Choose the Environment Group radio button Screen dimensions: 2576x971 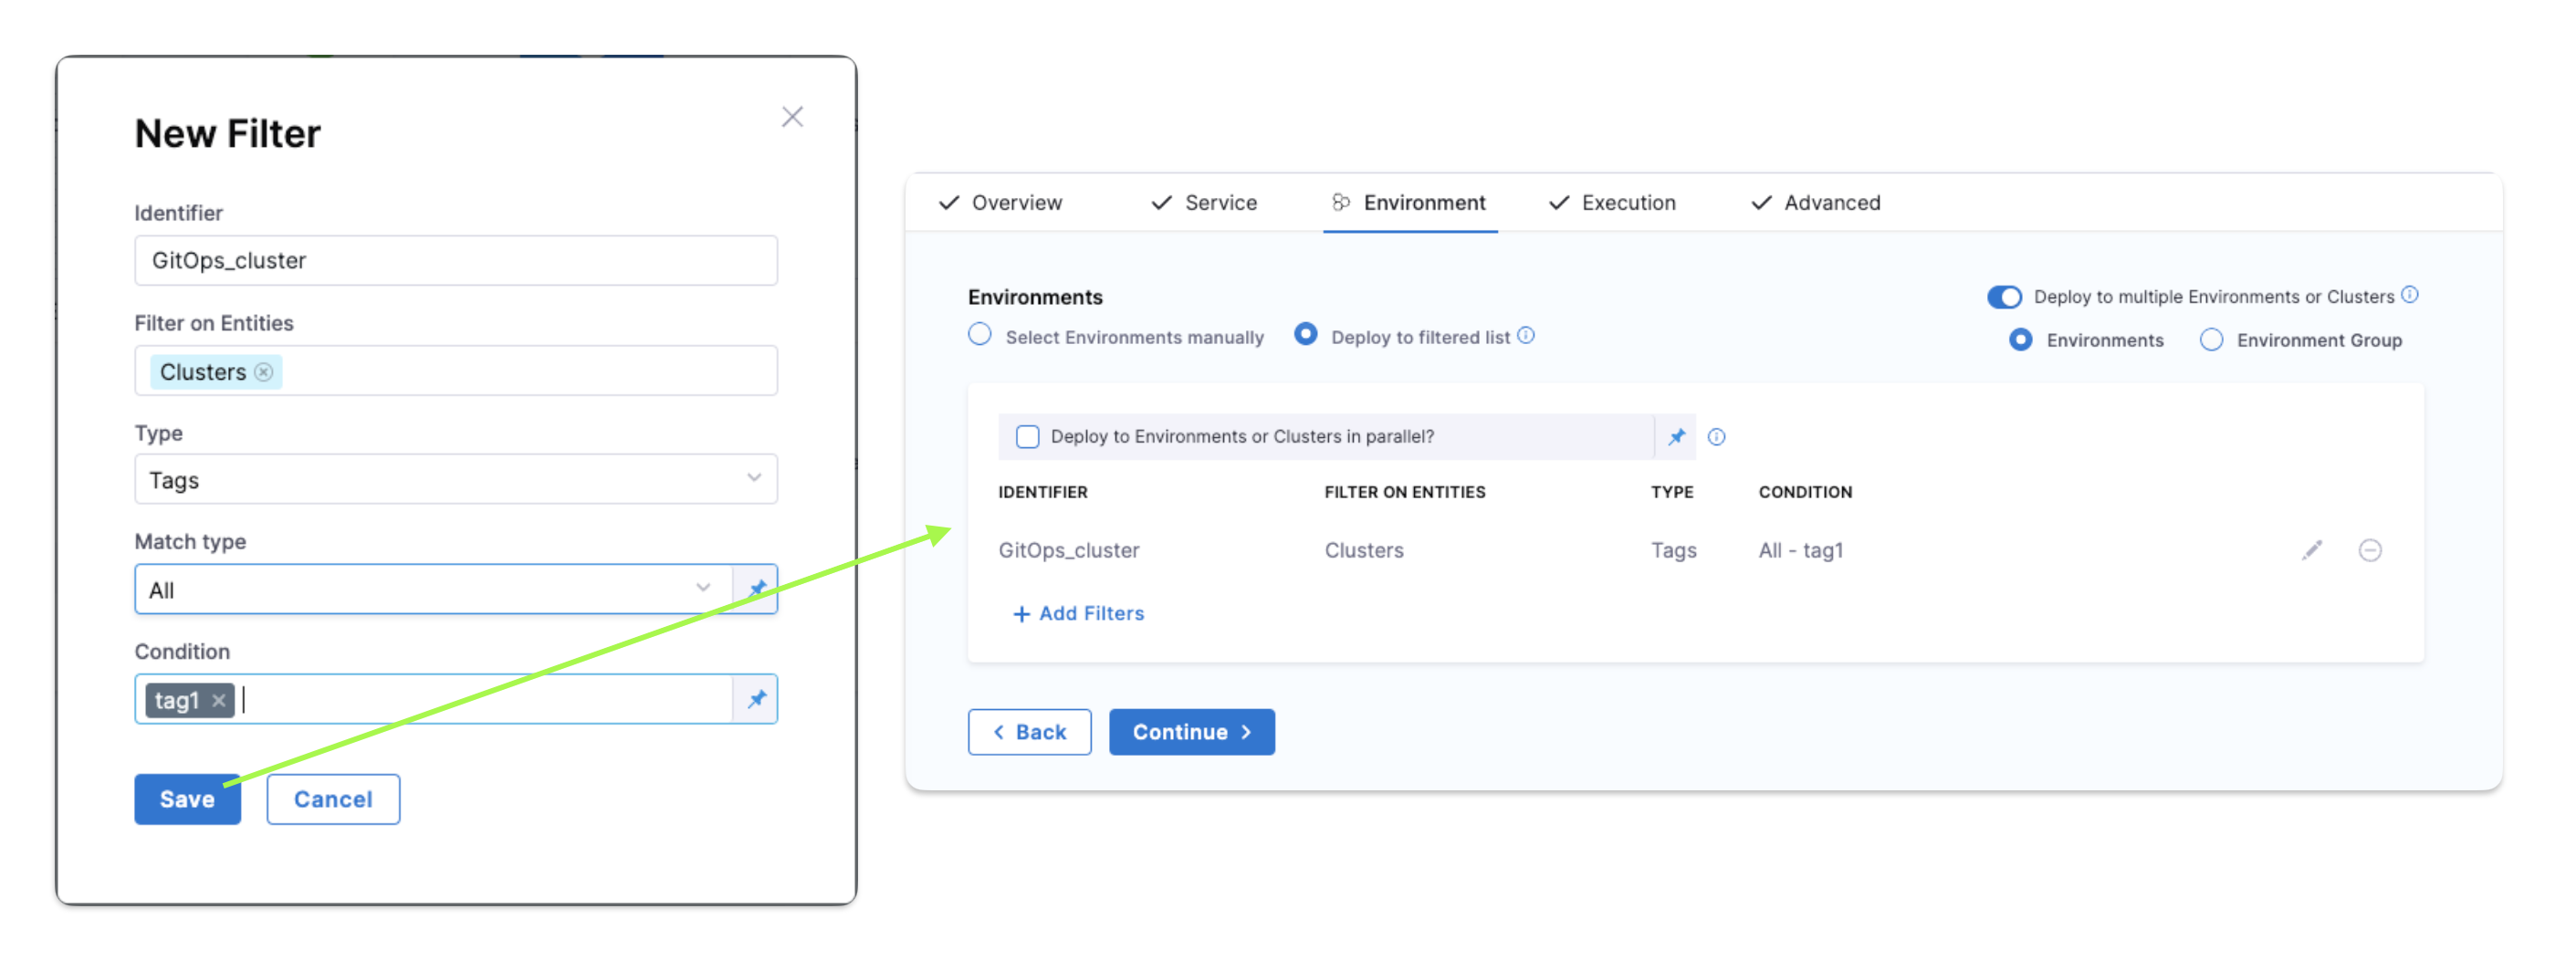point(2211,340)
